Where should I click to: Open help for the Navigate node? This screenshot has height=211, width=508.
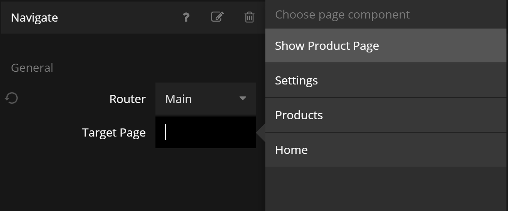pos(186,17)
